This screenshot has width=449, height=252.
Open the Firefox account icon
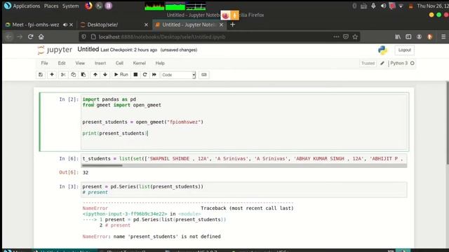click(x=419, y=37)
